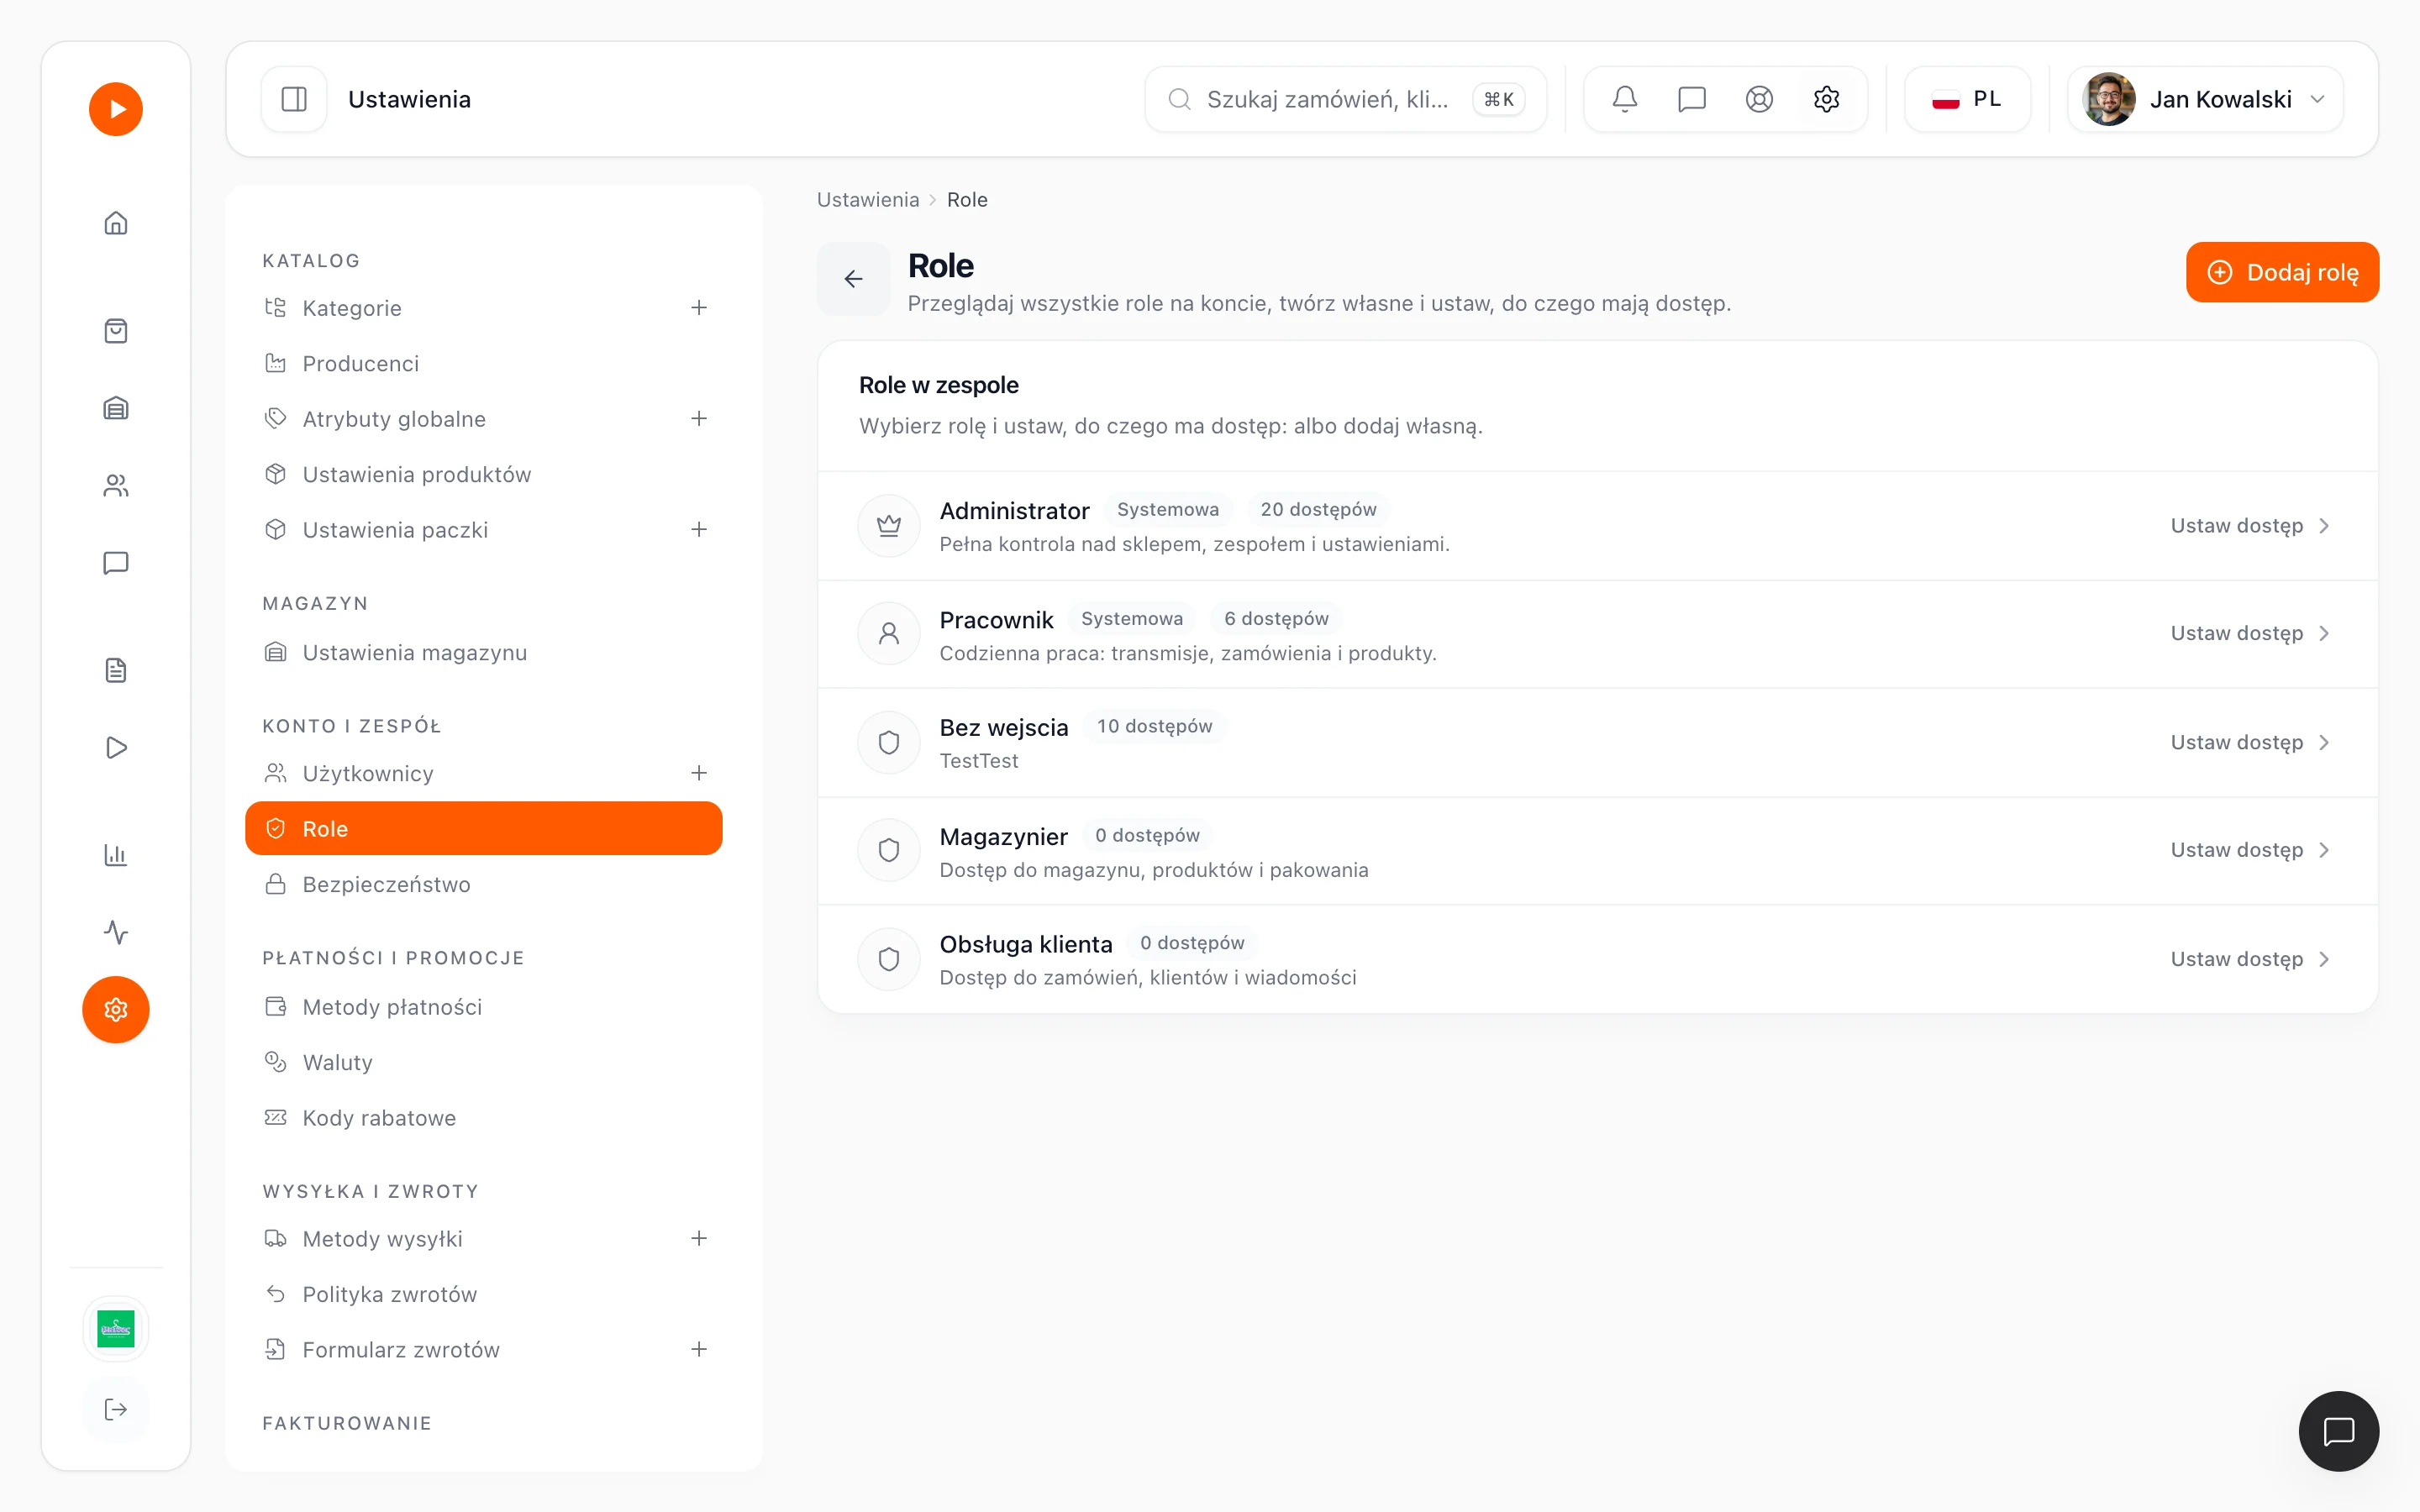Click the back arrow beside Role heading
Screen dimensions: 2420x1512
853,279
